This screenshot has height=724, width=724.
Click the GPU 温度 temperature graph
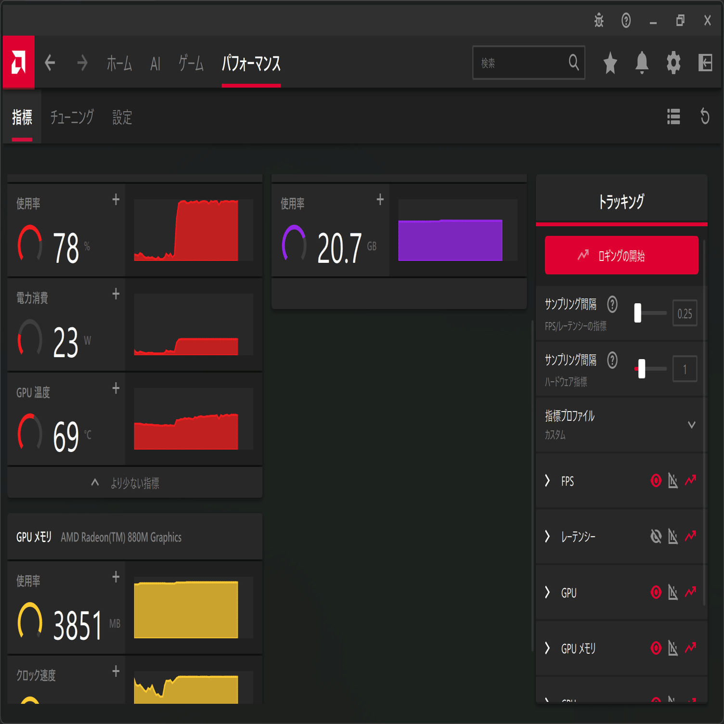194,419
